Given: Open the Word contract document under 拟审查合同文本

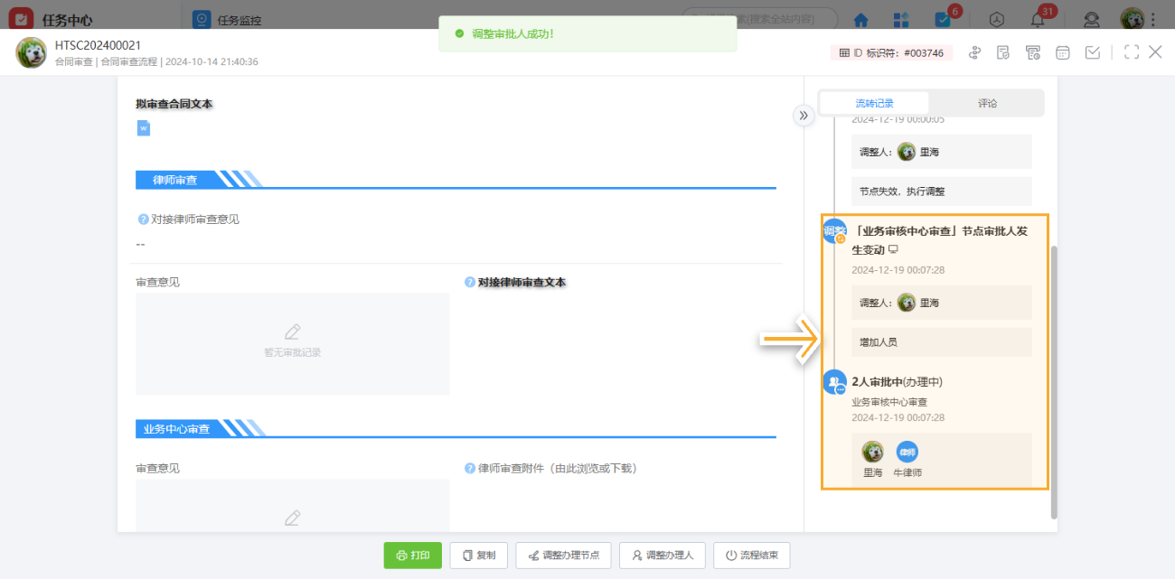Looking at the screenshot, I should point(143,127).
